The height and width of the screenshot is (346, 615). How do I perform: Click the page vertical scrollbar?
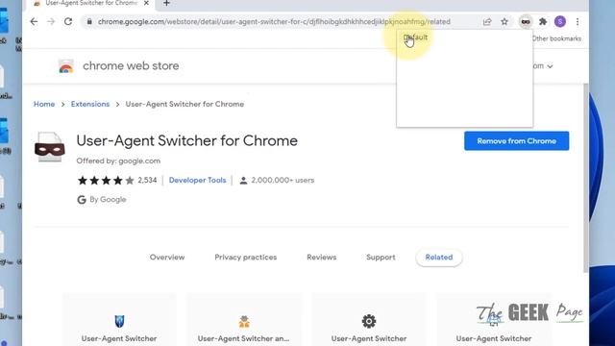(x=586, y=178)
